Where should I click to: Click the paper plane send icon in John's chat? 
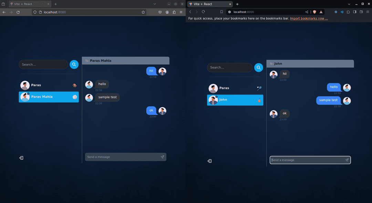pos(347,160)
